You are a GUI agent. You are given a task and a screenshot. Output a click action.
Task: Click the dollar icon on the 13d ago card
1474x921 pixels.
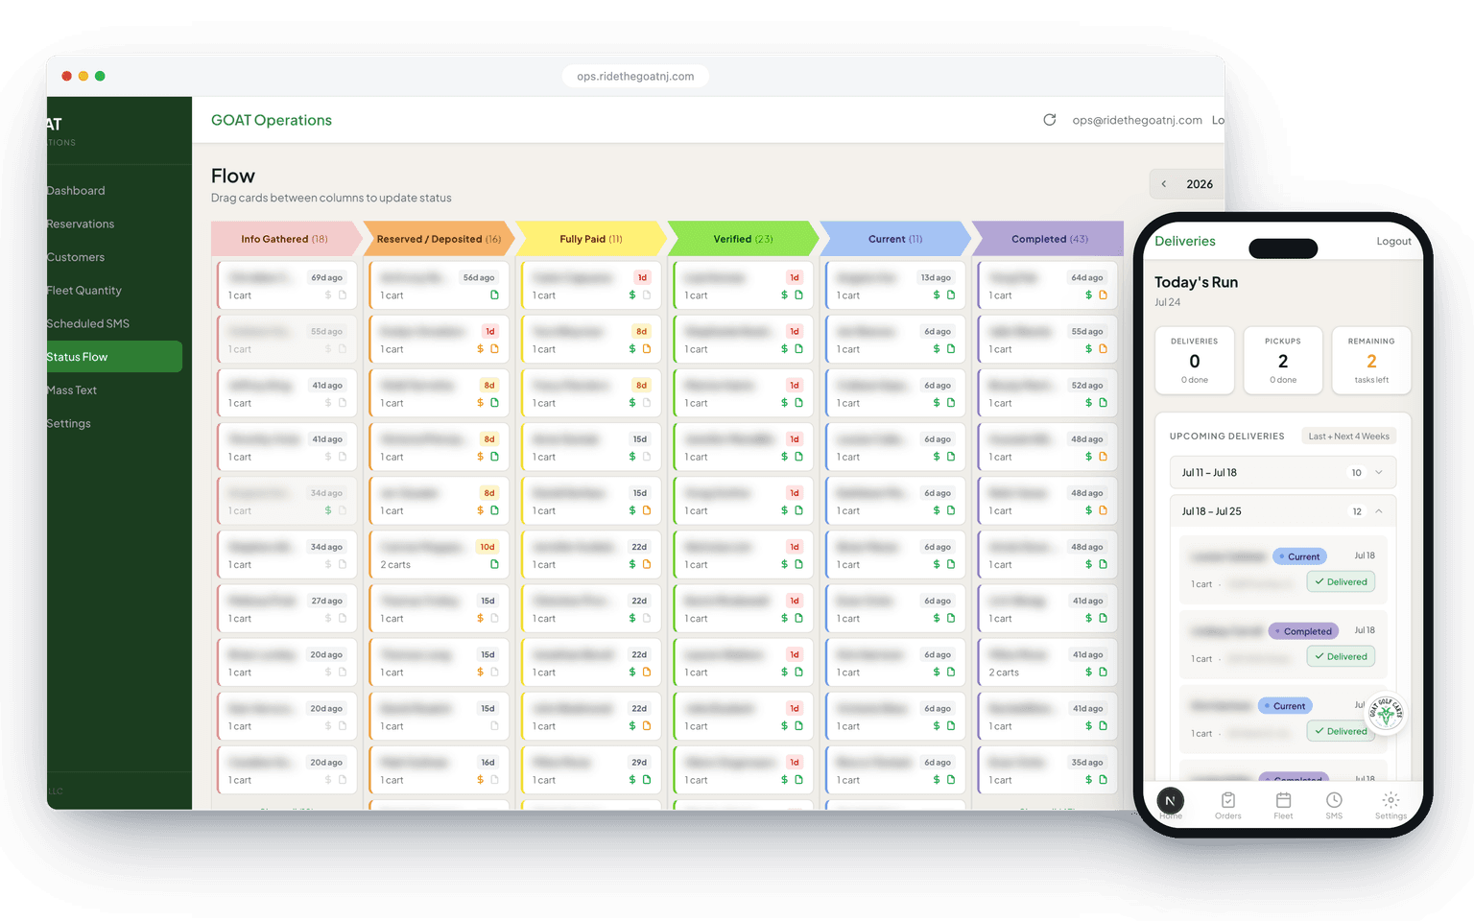point(937,295)
